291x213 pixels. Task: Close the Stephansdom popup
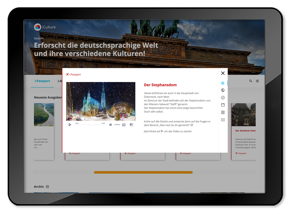(x=223, y=73)
